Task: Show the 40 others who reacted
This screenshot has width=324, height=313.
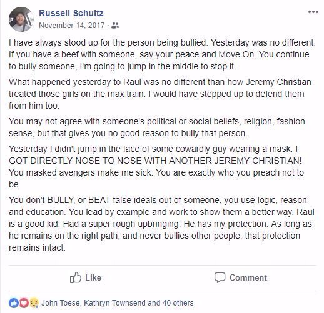Action: pyautogui.click(x=178, y=303)
